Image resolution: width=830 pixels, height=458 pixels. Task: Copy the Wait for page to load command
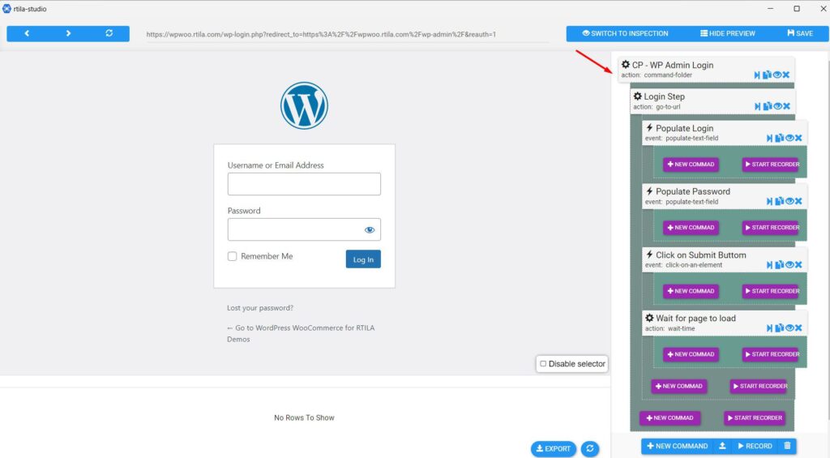point(780,327)
